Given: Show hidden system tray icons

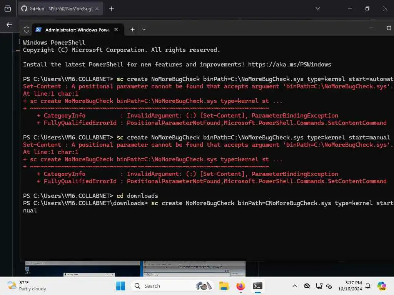Looking at the screenshot, I should [x=295, y=286].
